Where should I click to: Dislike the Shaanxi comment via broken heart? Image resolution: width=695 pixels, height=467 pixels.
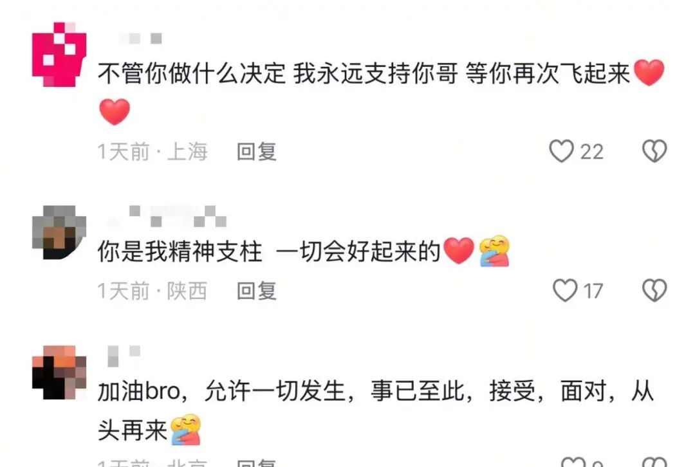[654, 290]
